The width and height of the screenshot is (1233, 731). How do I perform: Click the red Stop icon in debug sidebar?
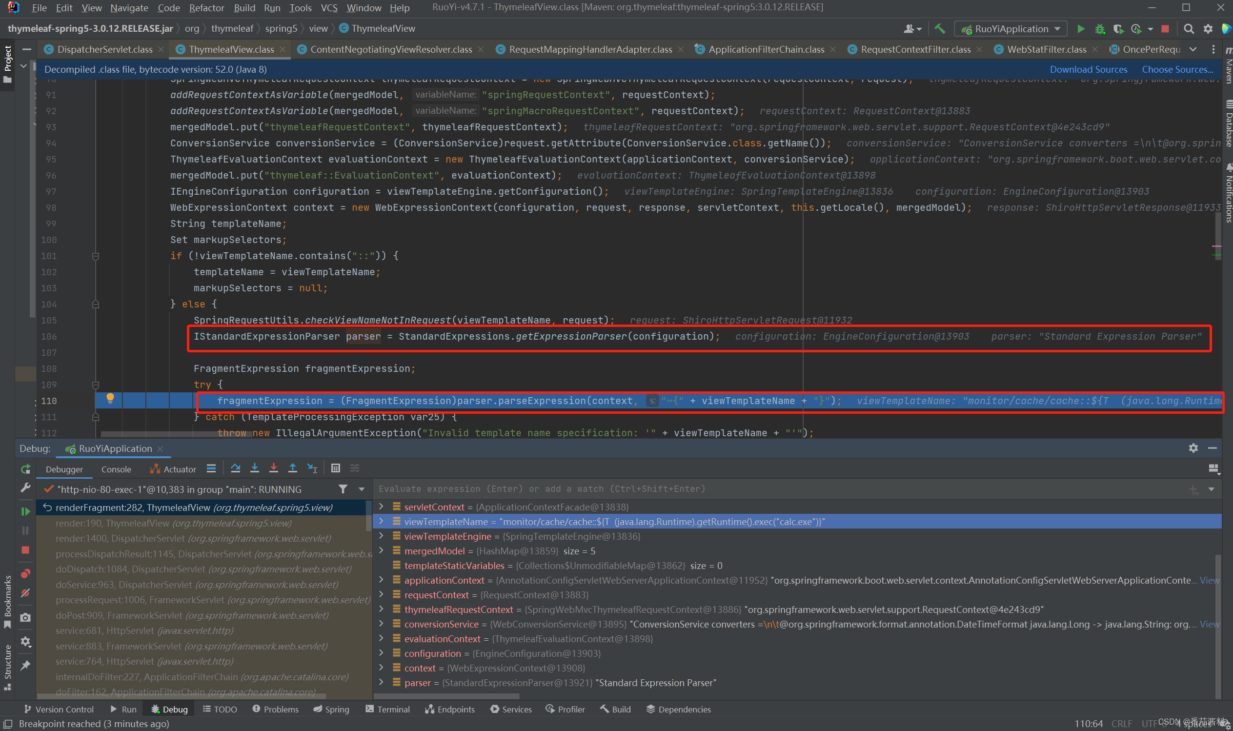coord(25,550)
